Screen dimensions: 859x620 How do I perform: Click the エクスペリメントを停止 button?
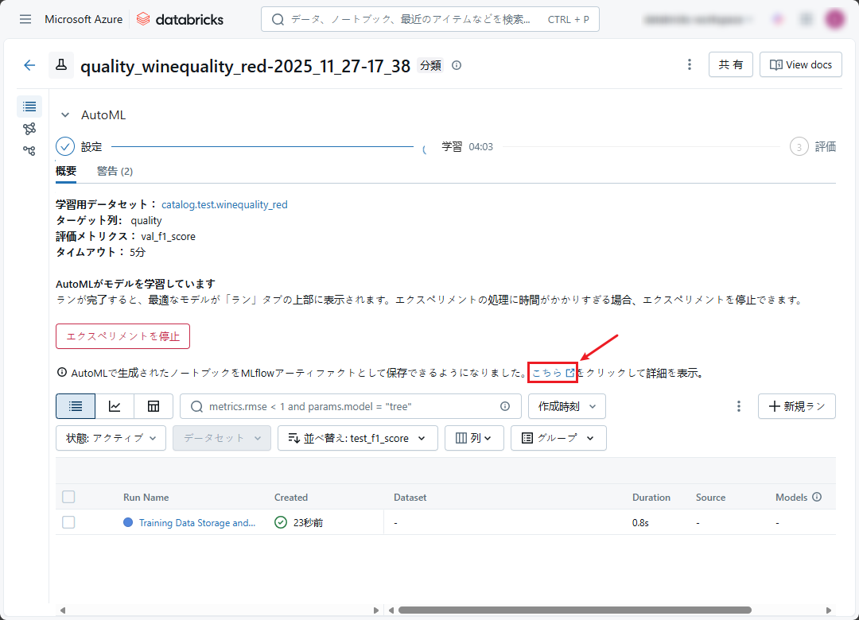click(122, 336)
